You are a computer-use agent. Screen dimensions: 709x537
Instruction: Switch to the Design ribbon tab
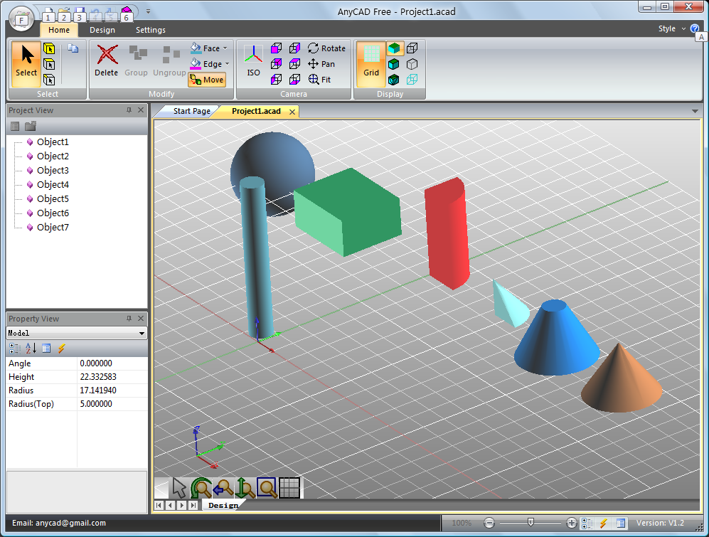(102, 30)
